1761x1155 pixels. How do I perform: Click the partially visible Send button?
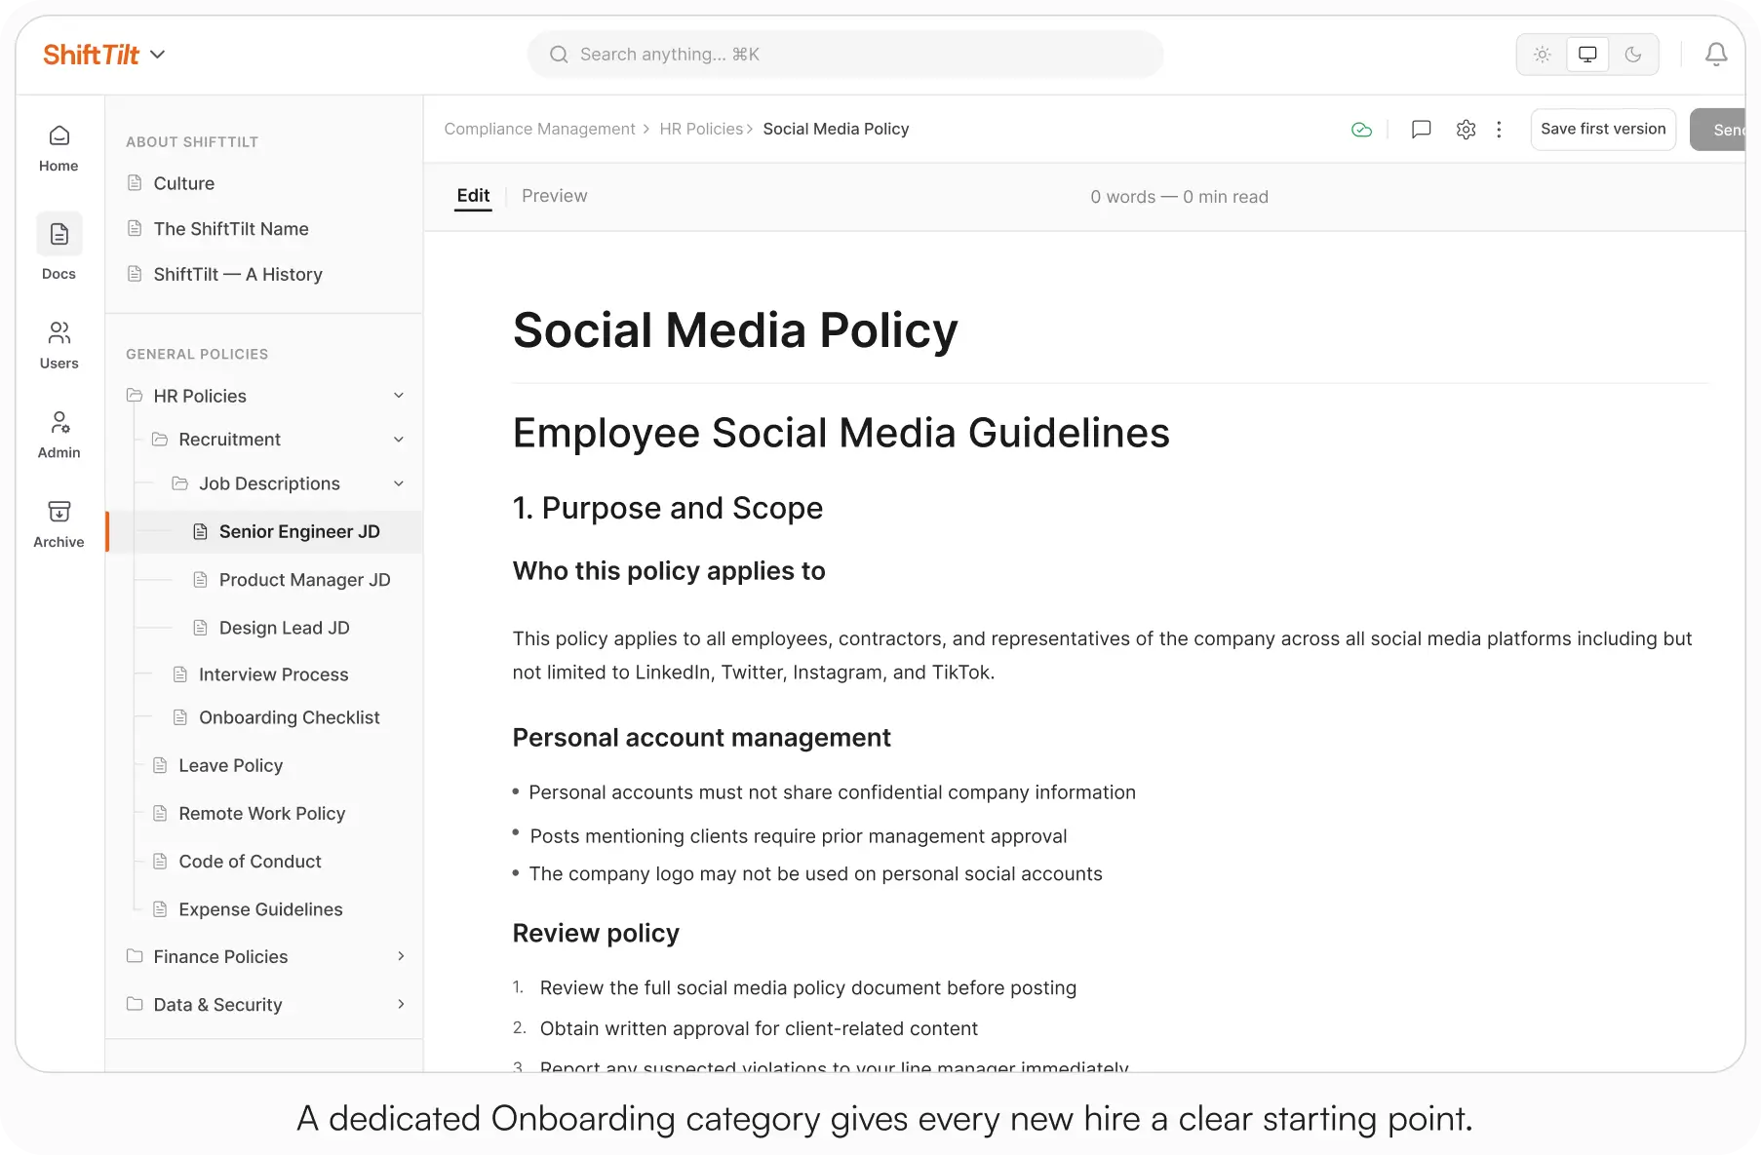pos(1719,130)
